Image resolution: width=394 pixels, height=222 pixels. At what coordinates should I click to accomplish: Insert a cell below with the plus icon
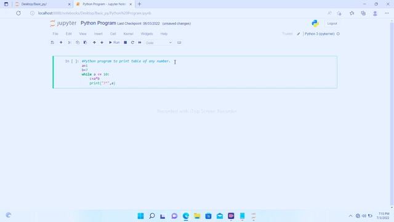pos(61,43)
